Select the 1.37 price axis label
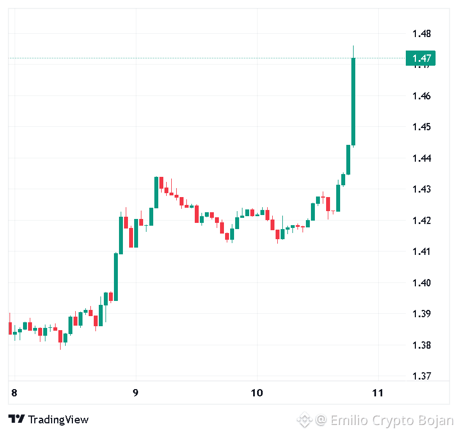Image resolution: width=458 pixels, height=434 pixels. pyautogui.click(x=422, y=376)
